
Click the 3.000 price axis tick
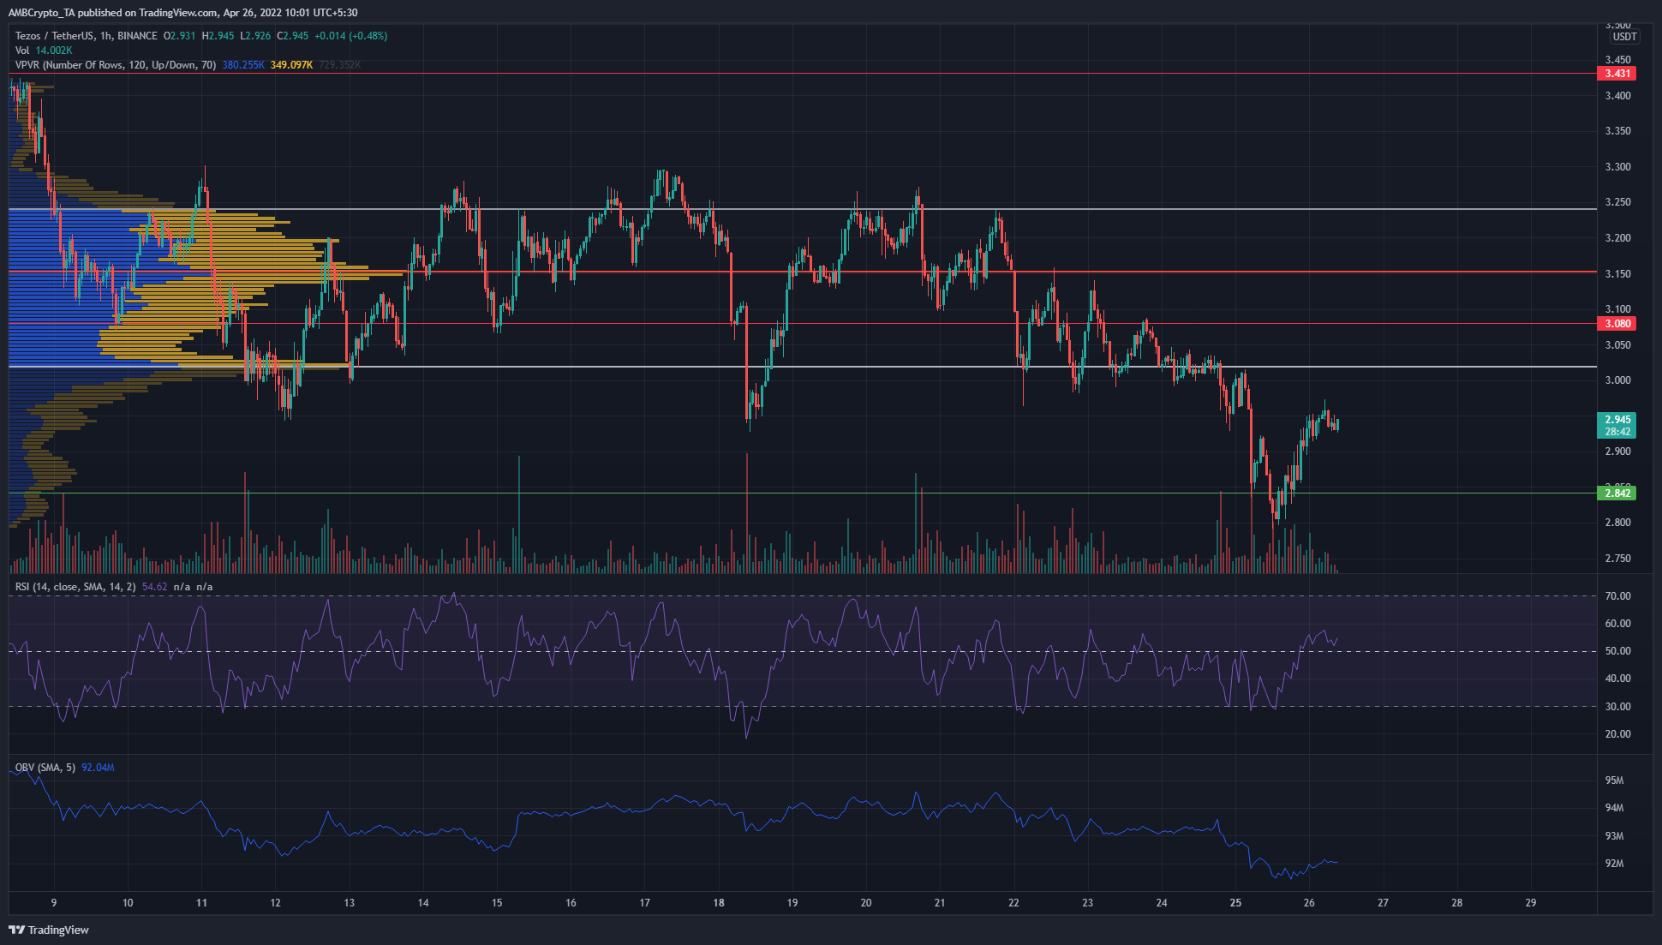(1617, 380)
